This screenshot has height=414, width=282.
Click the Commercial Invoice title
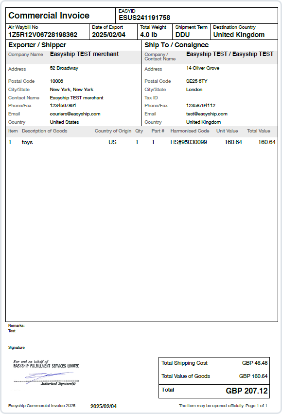(x=49, y=16)
